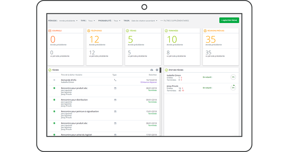Click the date 09/01/2018
The image size is (289, 152).
(151, 100)
